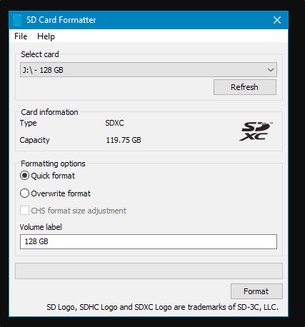Open the J:\ - 128 GB card combo box
305x327 pixels.
(x=149, y=70)
